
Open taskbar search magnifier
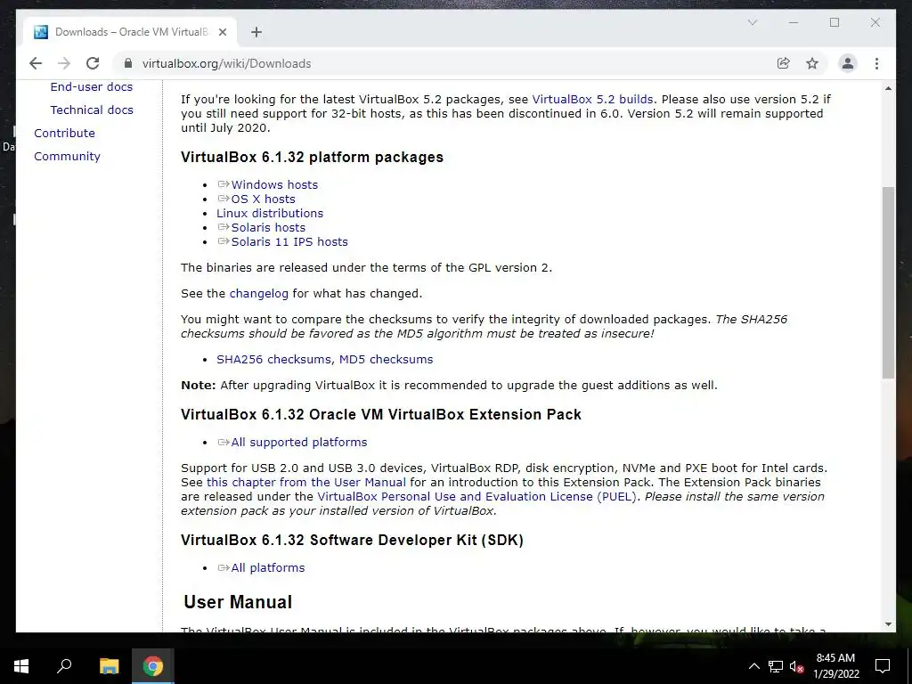[64, 666]
